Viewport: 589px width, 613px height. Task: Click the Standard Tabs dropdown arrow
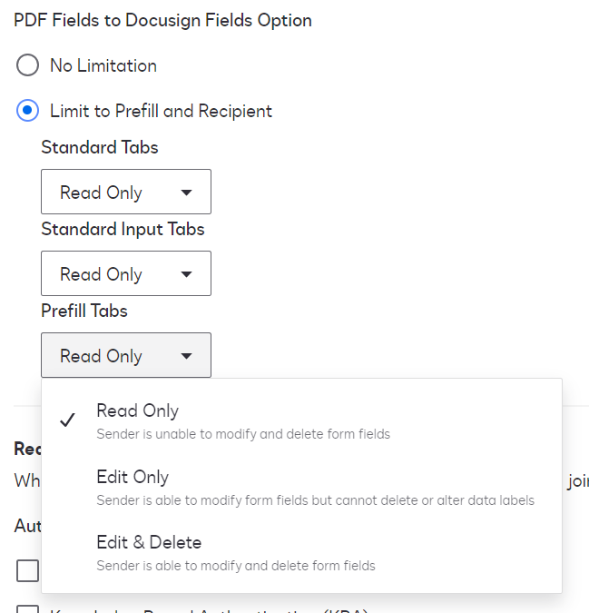[x=186, y=193]
